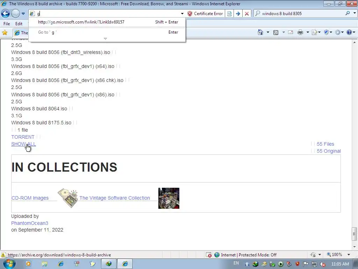Click the scrollbar down arrow

355,247
